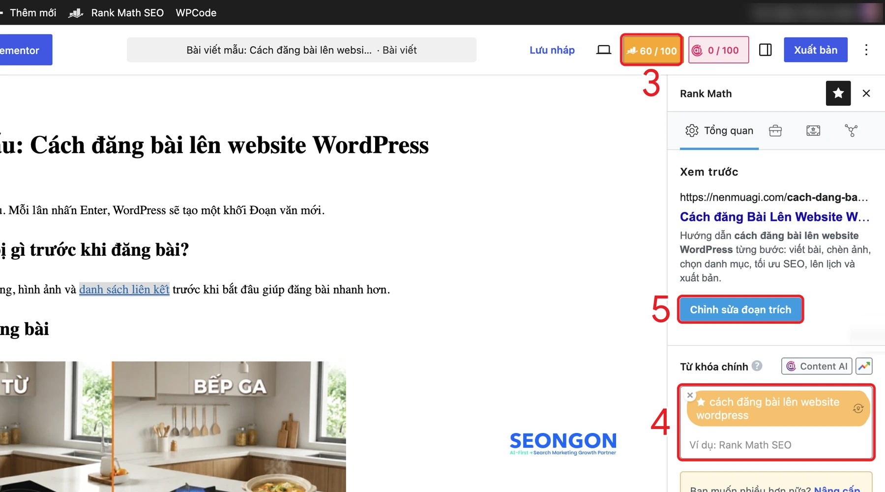Screen dimensions: 885x492
Task: Open the Social share tab icon
Action: 851,130
